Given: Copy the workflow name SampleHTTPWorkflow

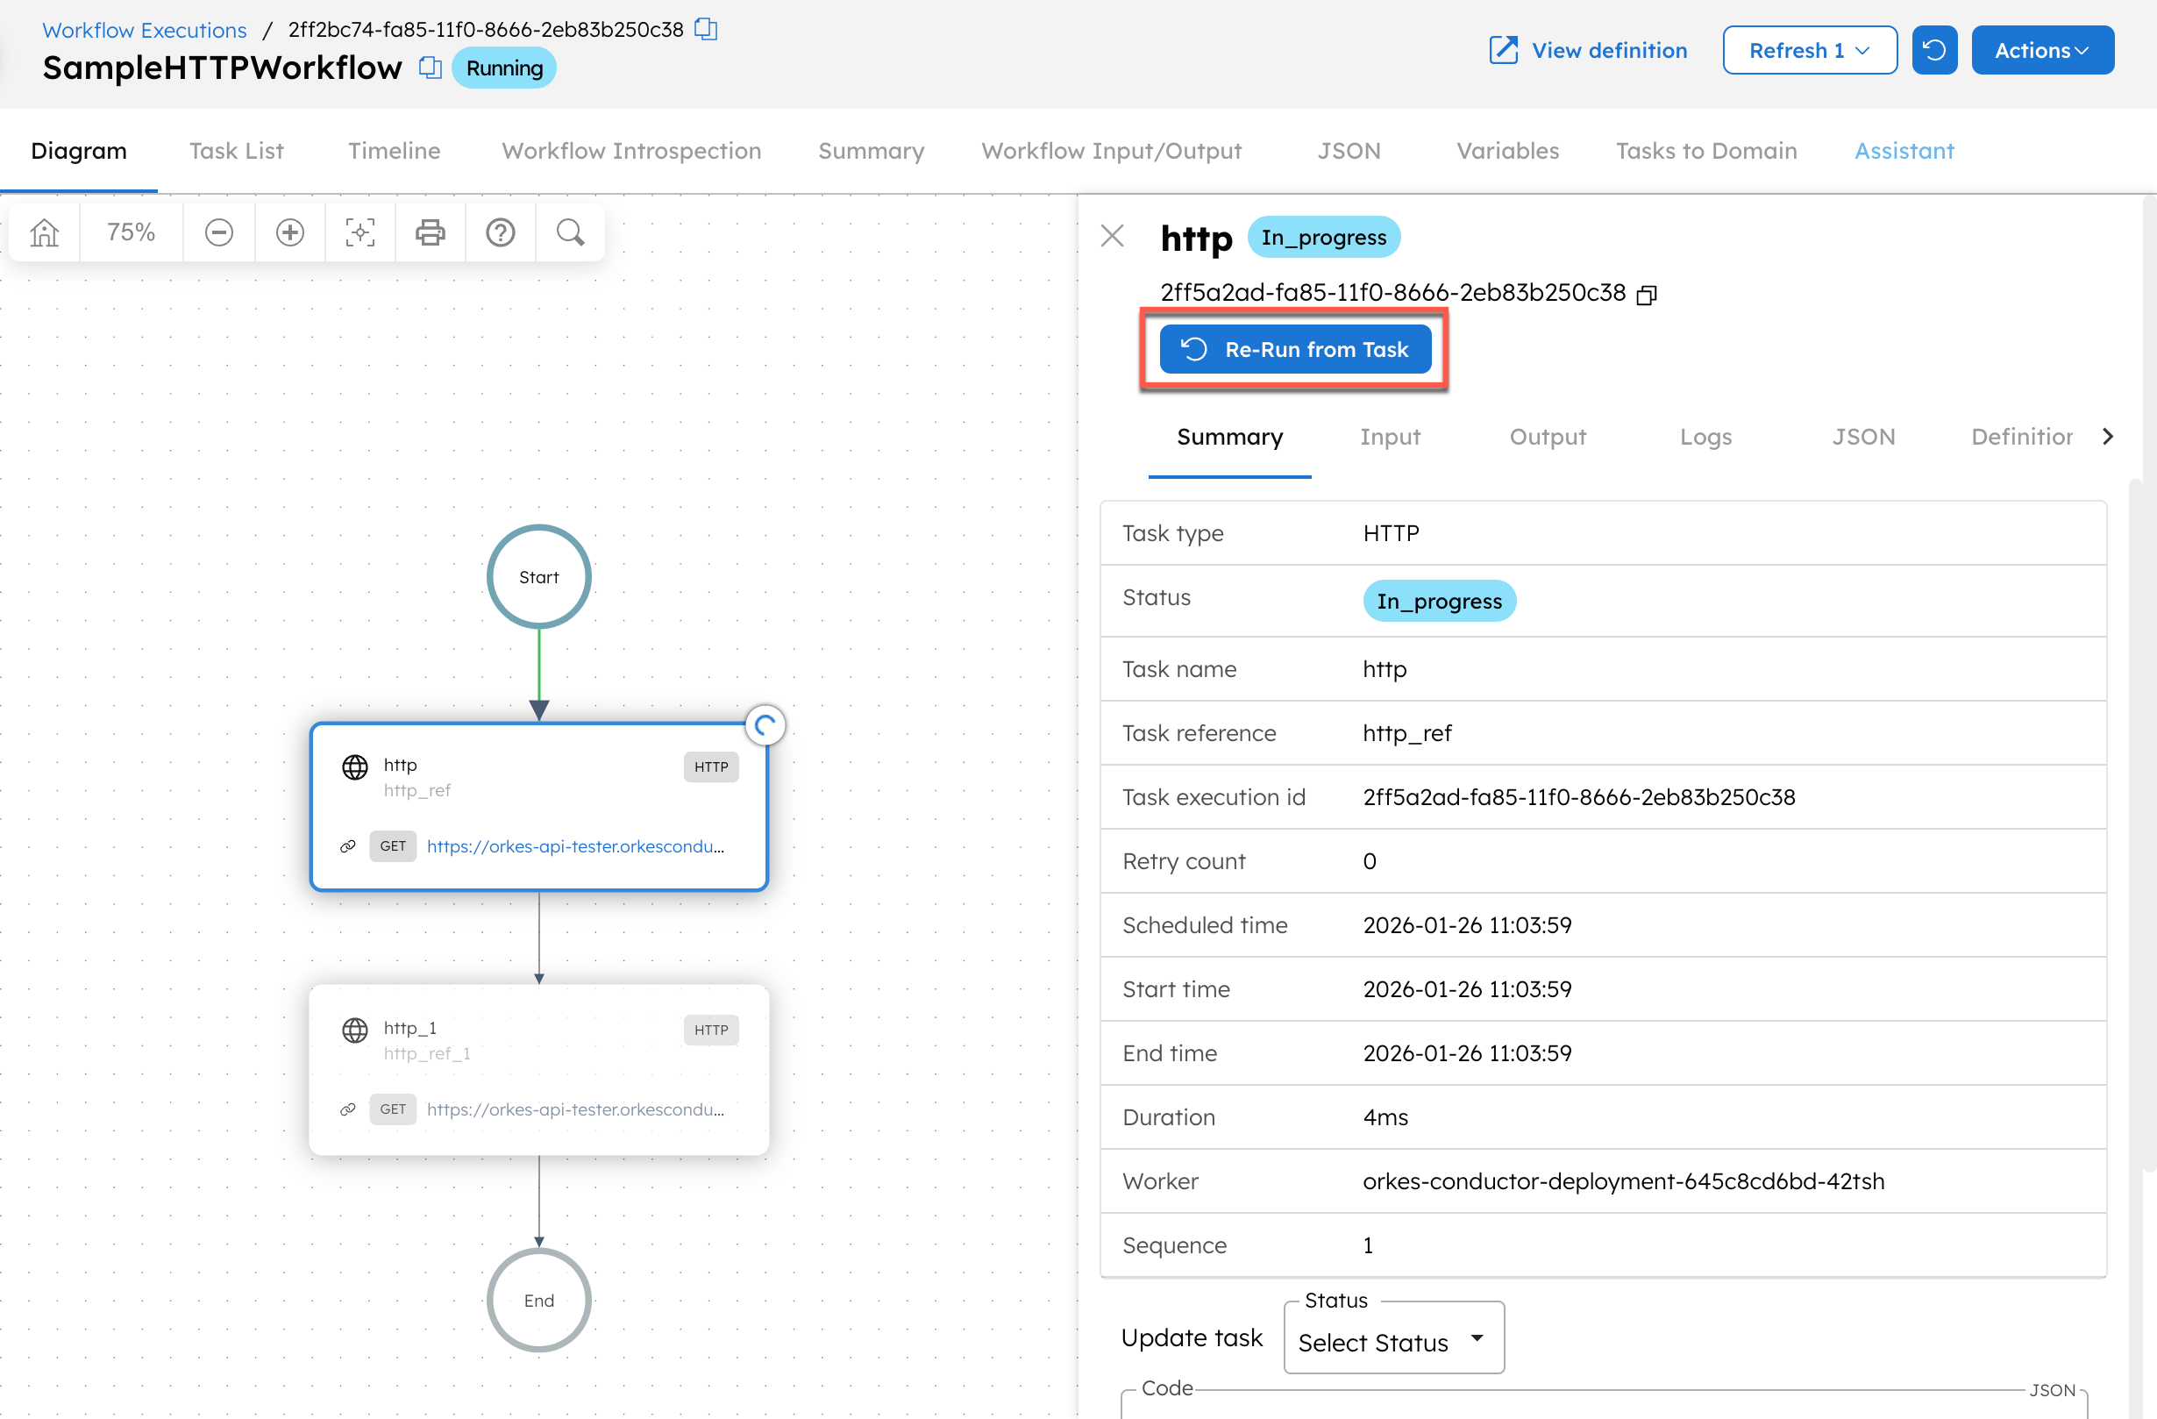Looking at the screenshot, I should [430, 68].
